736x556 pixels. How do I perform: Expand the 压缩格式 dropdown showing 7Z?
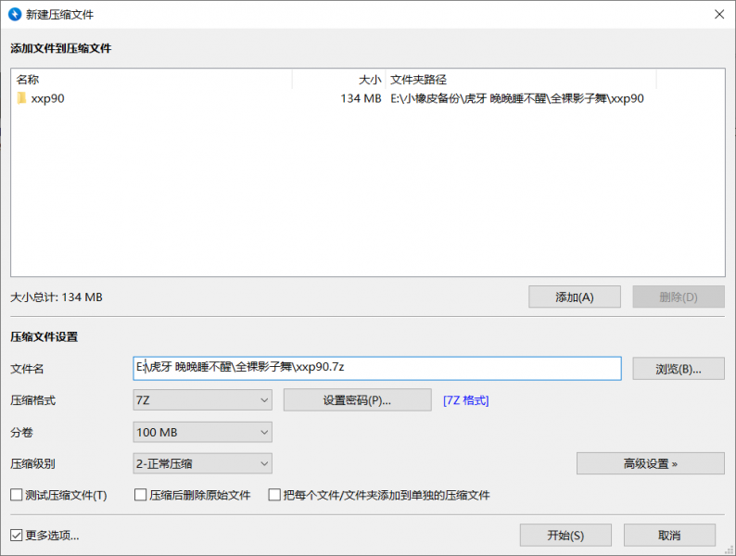202,400
